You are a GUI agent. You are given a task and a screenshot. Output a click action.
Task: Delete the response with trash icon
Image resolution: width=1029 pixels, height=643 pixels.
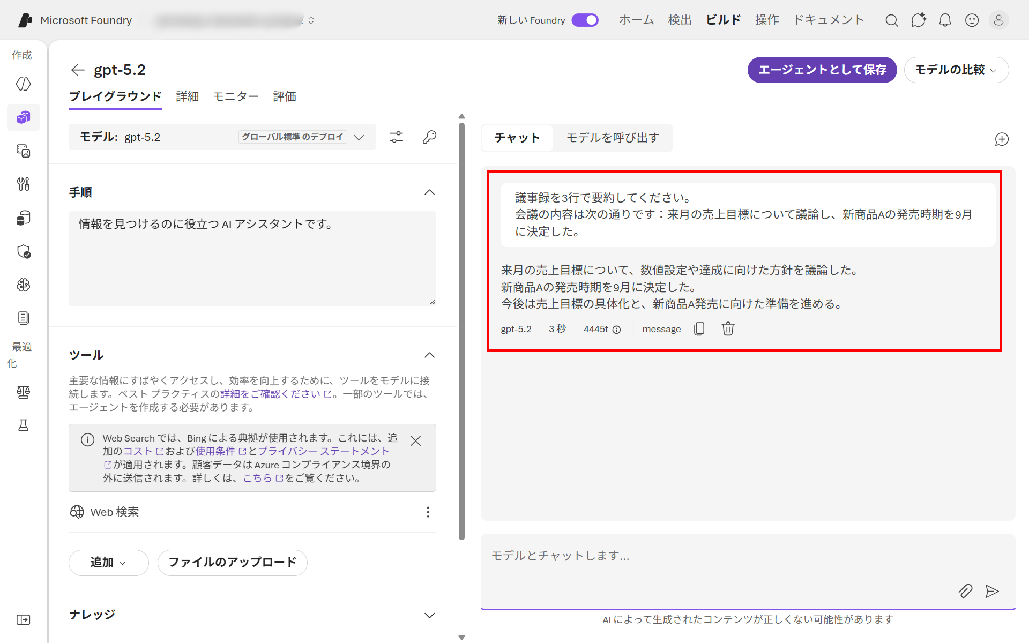(728, 328)
